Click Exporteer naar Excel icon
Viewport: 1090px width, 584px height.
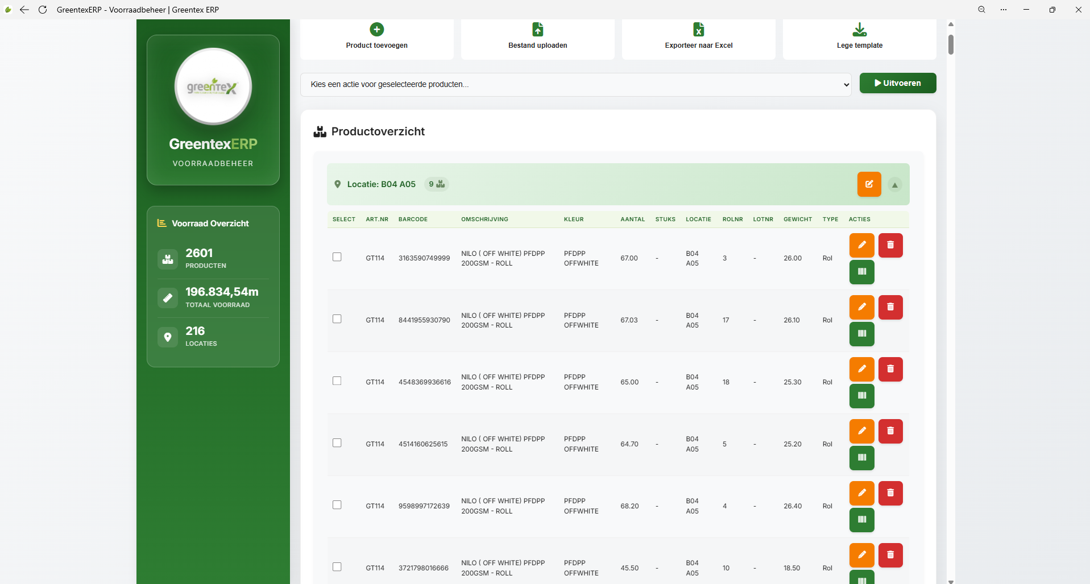698,29
